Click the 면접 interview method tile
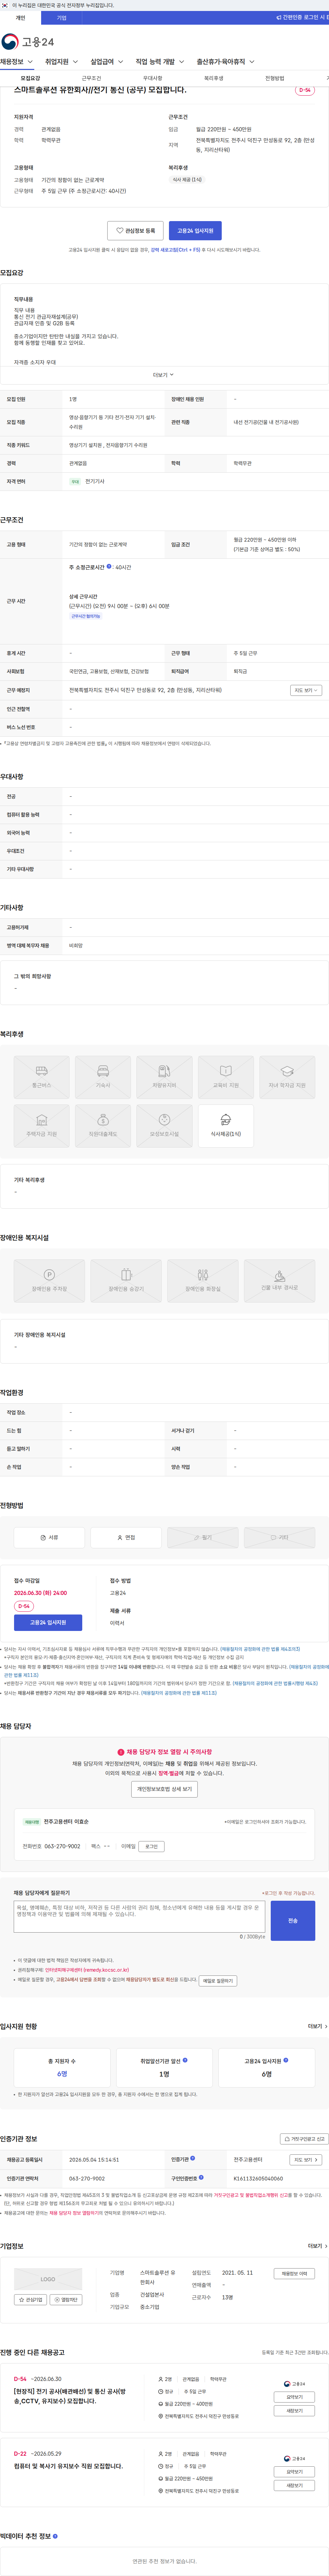Screen dimensions: 329x2576 click(126, 1537)
